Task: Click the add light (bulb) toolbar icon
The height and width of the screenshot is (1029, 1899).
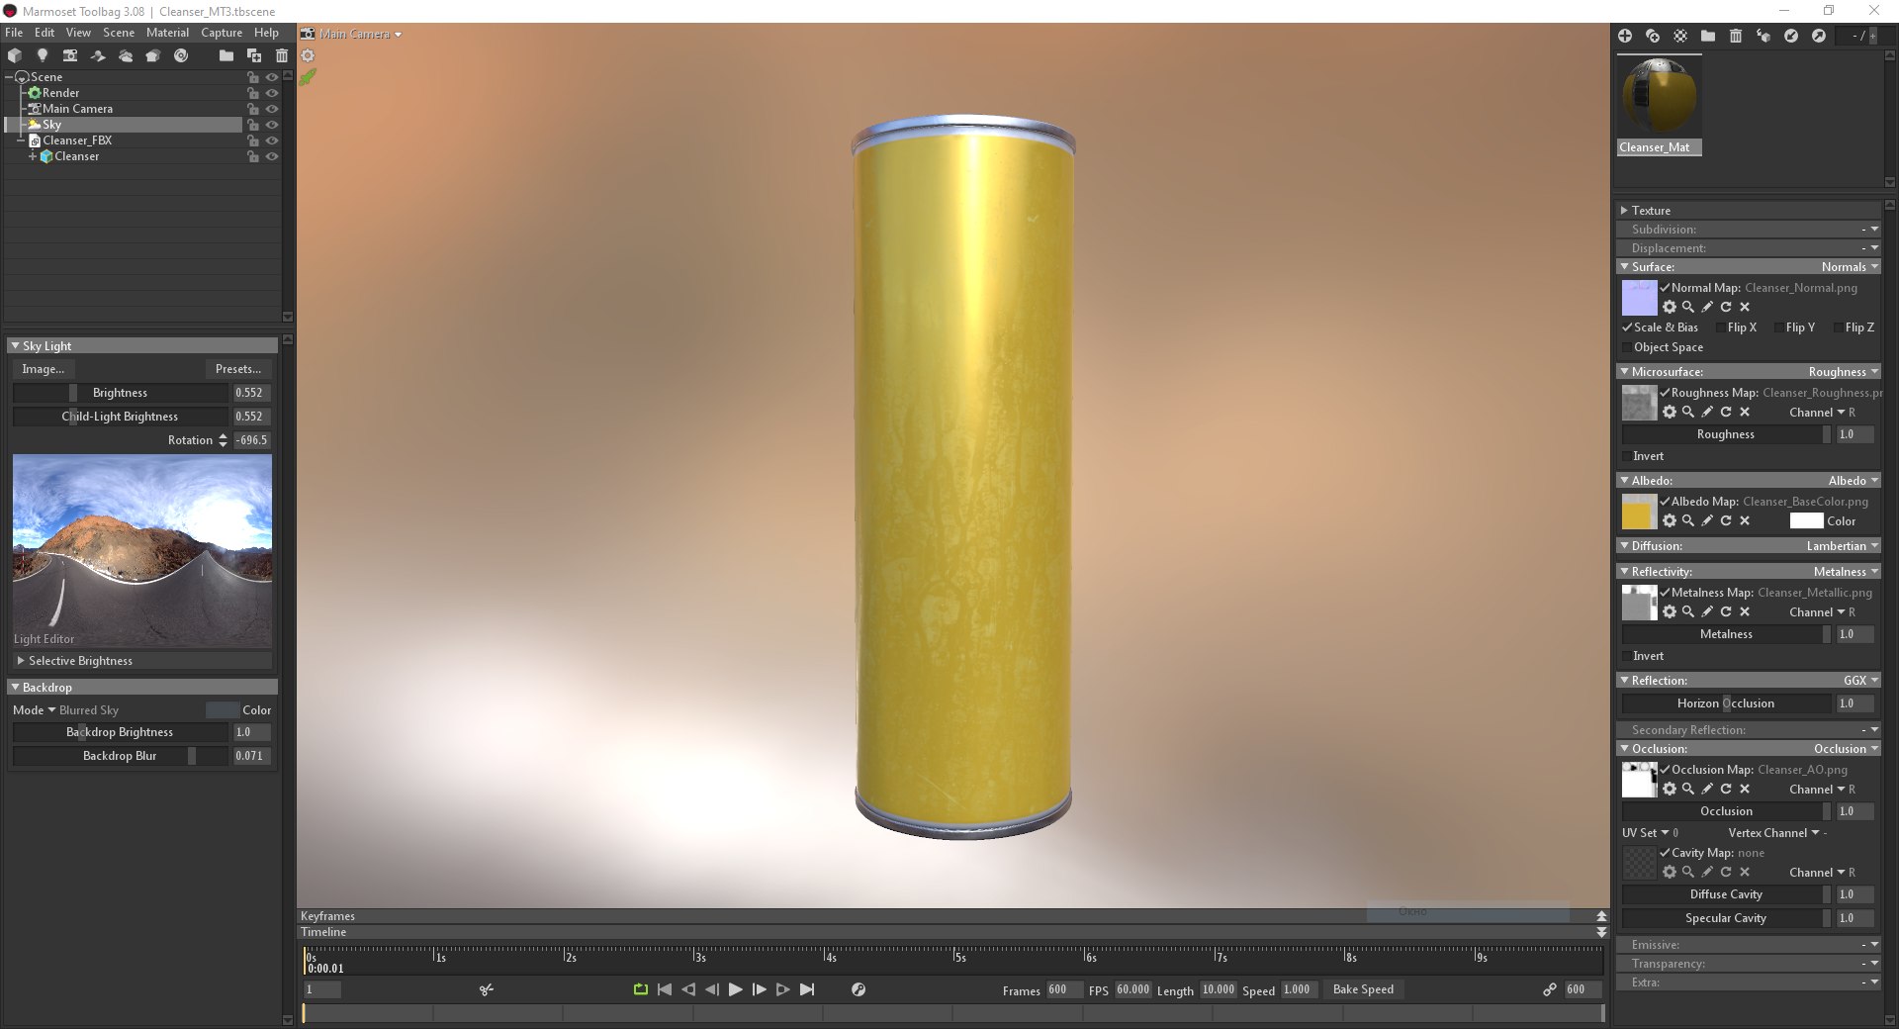Action: [x=43, y=55]
